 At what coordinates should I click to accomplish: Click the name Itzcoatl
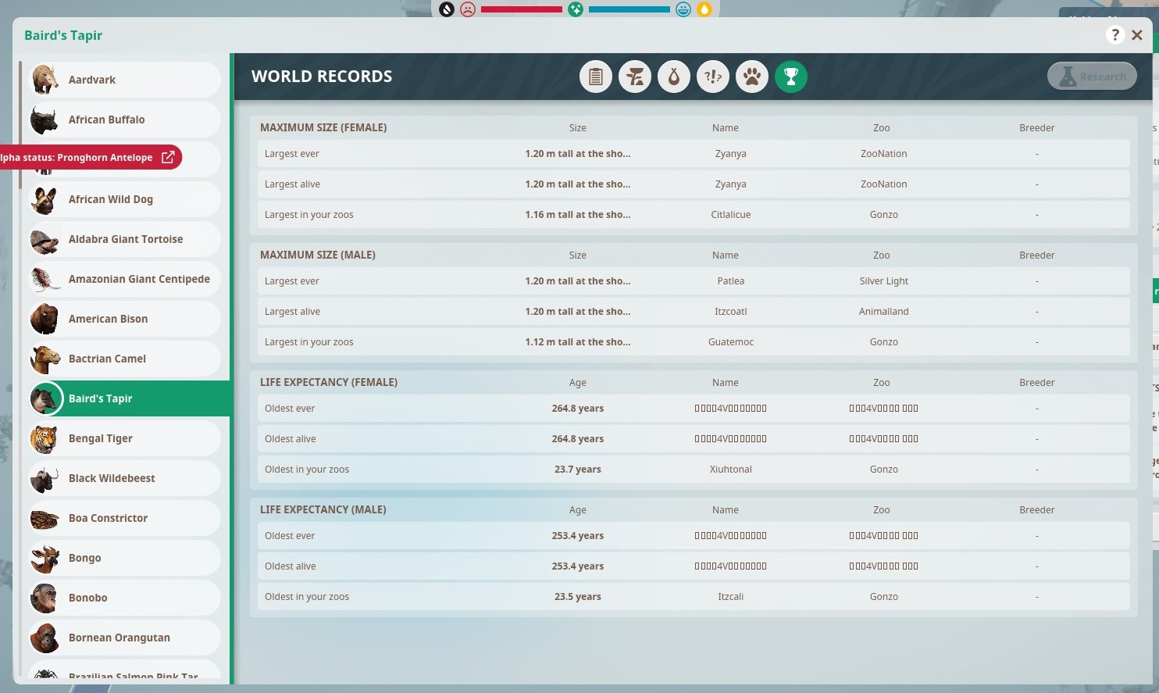pyautogui.click(x=731, y=312)
